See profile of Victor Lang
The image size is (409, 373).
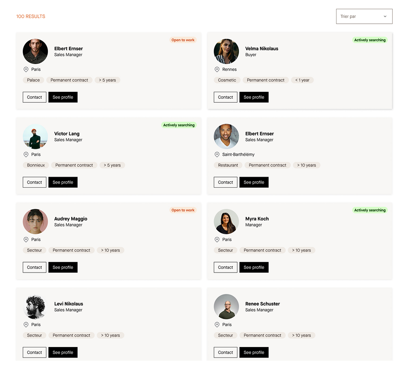coord(63,182)
